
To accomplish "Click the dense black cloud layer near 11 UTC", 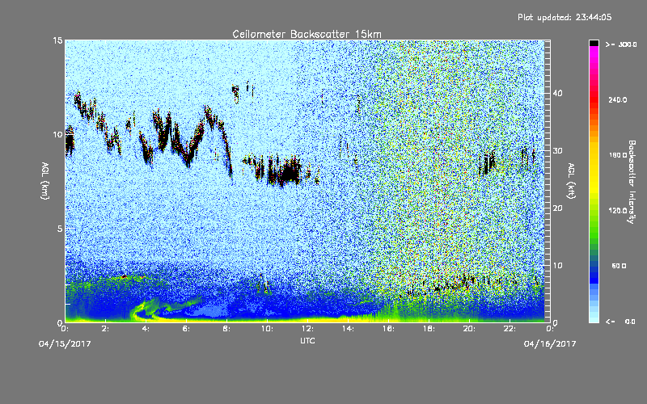I will pyautogui.click(x=289, y=171).
